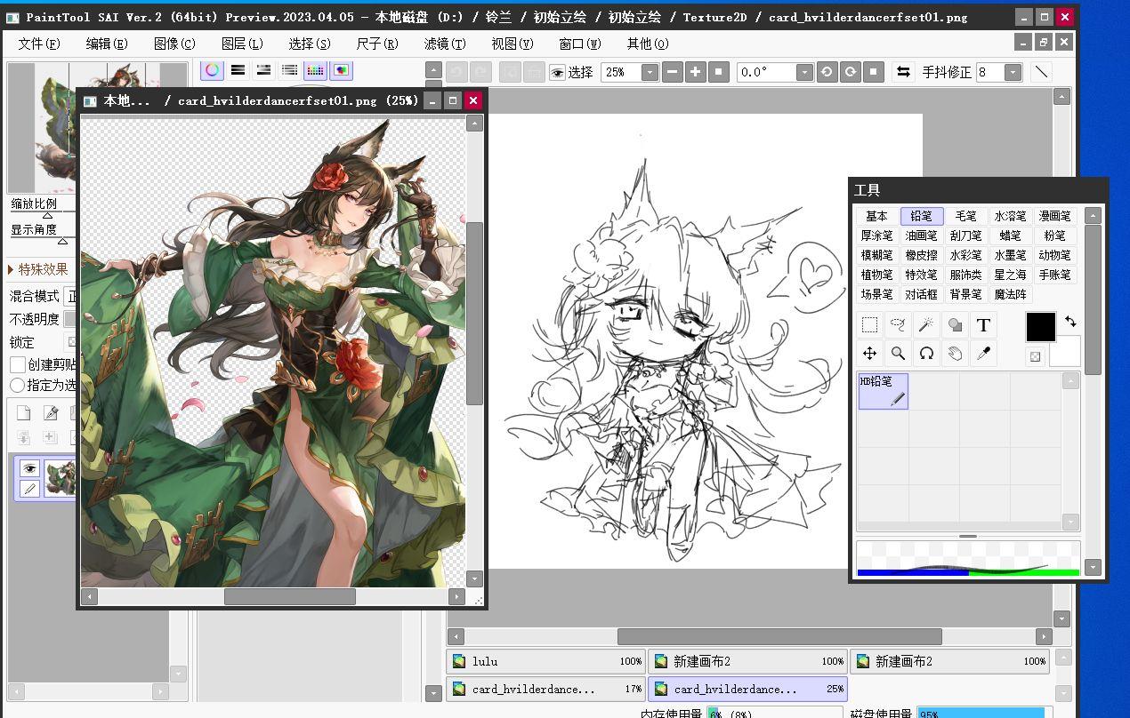Screen dimensions: 1130x718
Task: Click the zoom in plus button
Action: coord(696,72)
